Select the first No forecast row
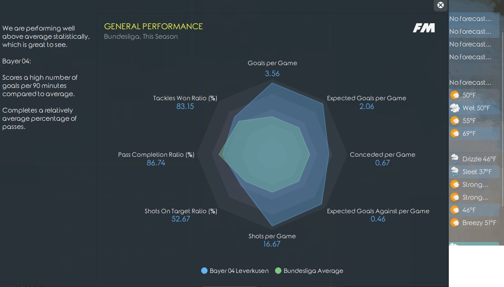The image size is (504, 287). [474, 19]
